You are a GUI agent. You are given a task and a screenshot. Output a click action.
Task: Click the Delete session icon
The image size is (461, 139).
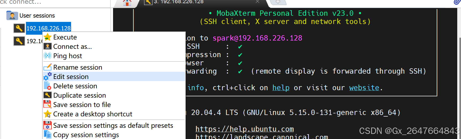click(x=48, y=86)
